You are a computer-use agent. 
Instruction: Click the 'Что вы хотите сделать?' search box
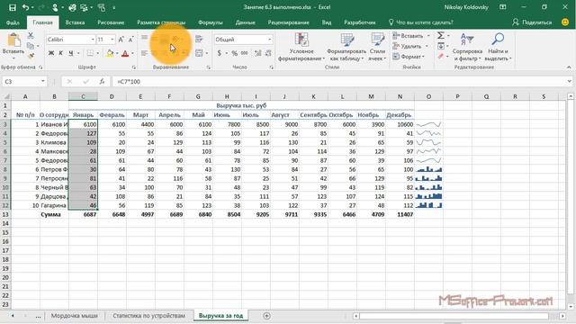(x=421, y=22)
